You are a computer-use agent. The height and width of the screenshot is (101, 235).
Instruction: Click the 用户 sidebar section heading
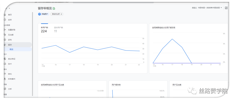click(5, 54)
